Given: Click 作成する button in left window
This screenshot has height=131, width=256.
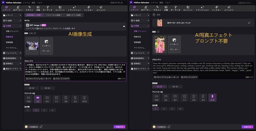Looking at the screenshot, I should click(x=119, y=127).
